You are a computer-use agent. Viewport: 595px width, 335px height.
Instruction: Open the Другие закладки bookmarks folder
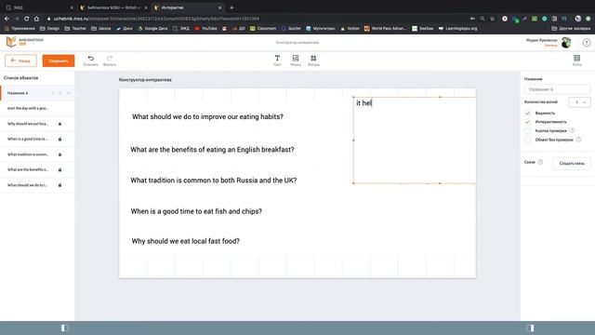(x=571, y=29)
